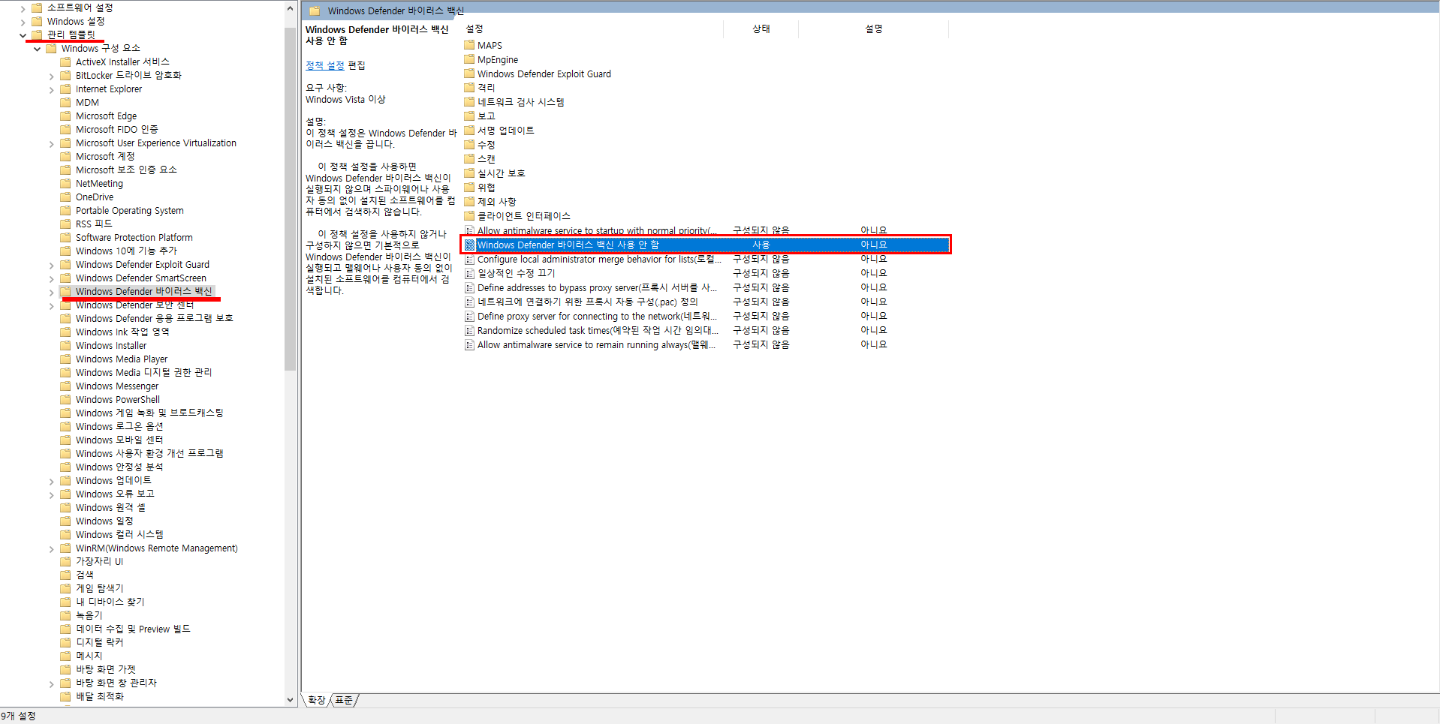Screen dimensions: 1440x724
Task: Select Microsoft Edge folder in tree
Action: (x=106, y=116)
